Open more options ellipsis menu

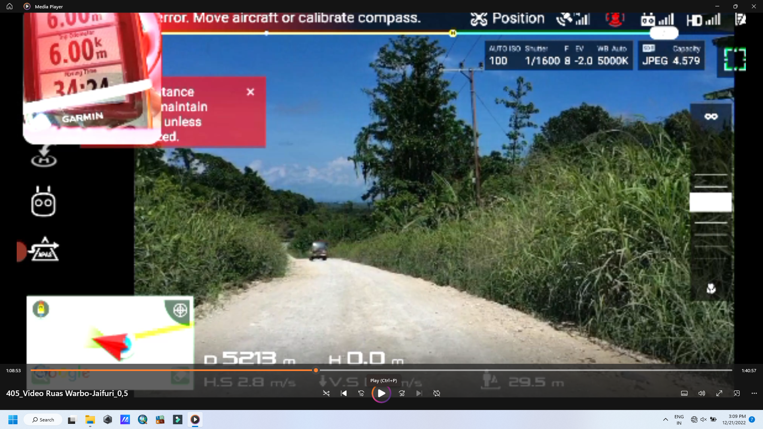pyautogui.click(x=754, y=393)
